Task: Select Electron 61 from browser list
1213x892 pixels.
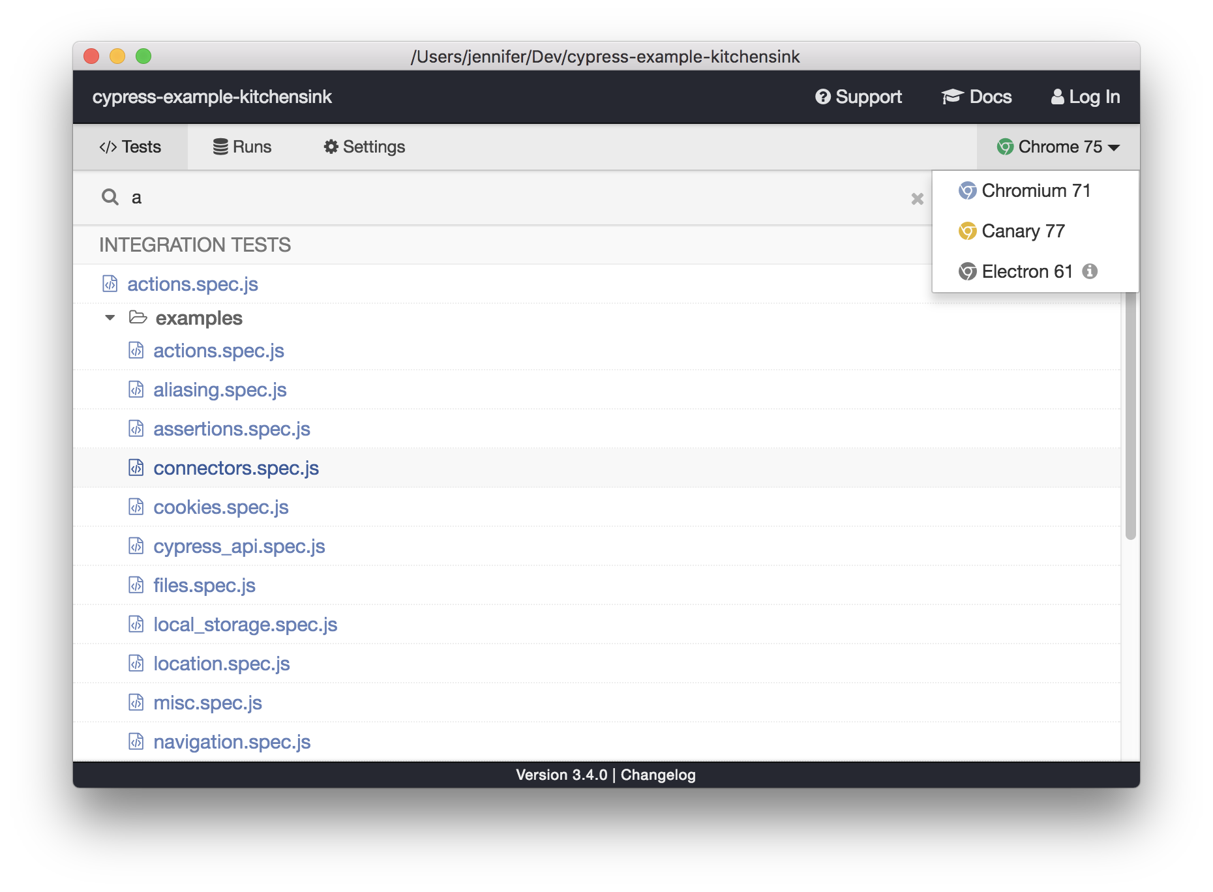Action: [1036, 271]
